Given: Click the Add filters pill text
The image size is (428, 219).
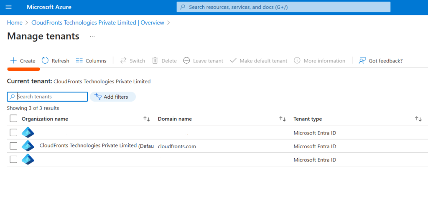Looking at the screenshot, I should (x=116, y=97).
